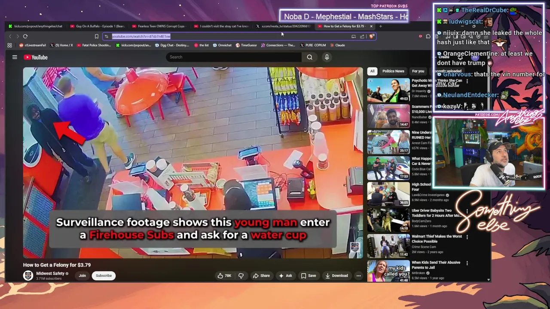This screenshot has width=550, height=309.
Task: Open the YouTube hamburger guide menu
Action: click(15, 57)
